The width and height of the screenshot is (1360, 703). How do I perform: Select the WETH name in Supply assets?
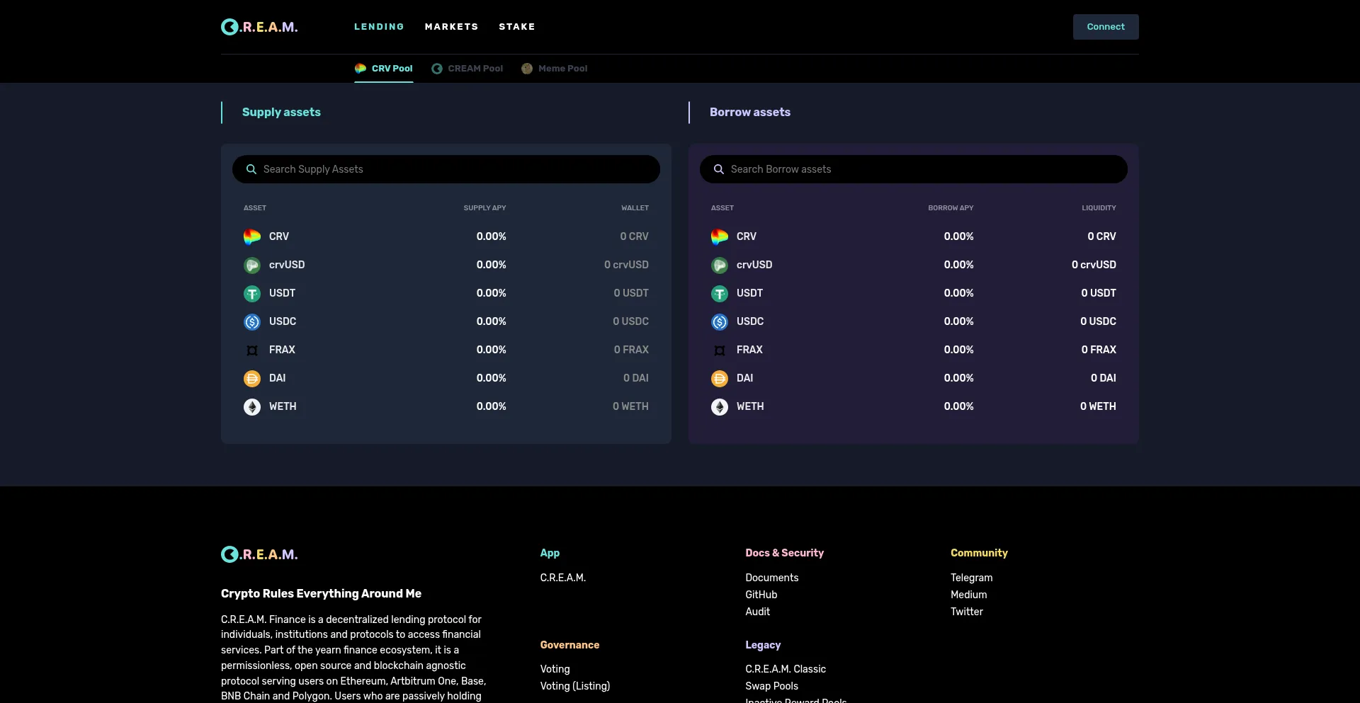283,406
